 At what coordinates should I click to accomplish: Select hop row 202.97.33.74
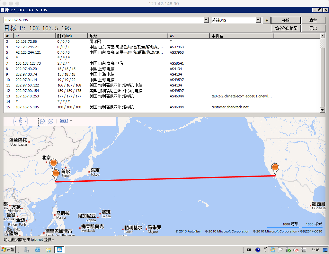[x=162, y=74]
